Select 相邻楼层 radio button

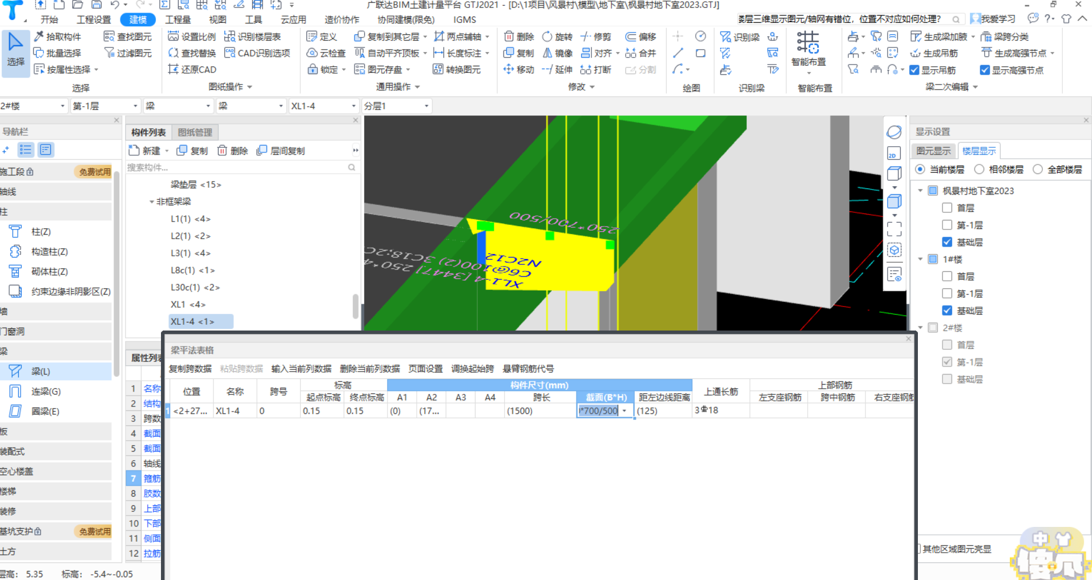coord(980,170)
